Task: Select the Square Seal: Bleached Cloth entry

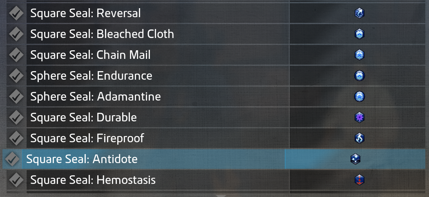Action: click(102, 34)
